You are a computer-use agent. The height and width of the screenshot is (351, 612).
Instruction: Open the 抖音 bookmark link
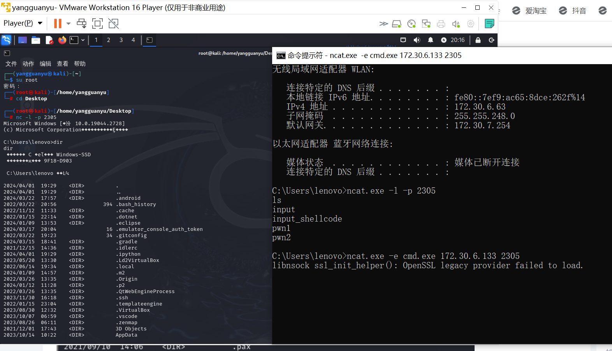click(572, 10)
